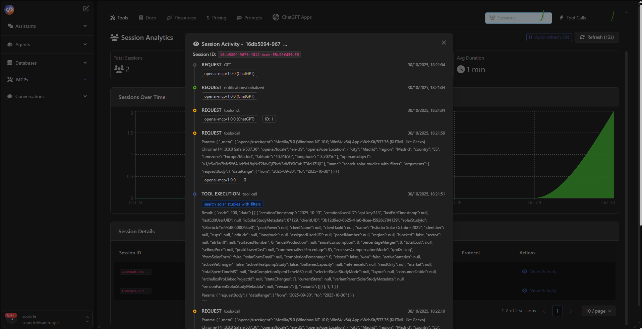This screenshot has width=642, height=329.
Task: Click the new chat edit icon
Action: pos(86,9)
